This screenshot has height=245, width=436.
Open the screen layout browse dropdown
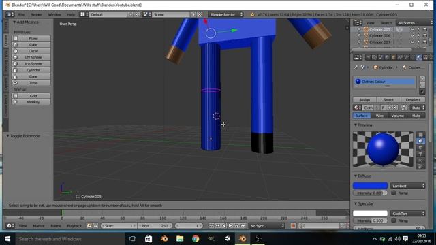point(84,14)
